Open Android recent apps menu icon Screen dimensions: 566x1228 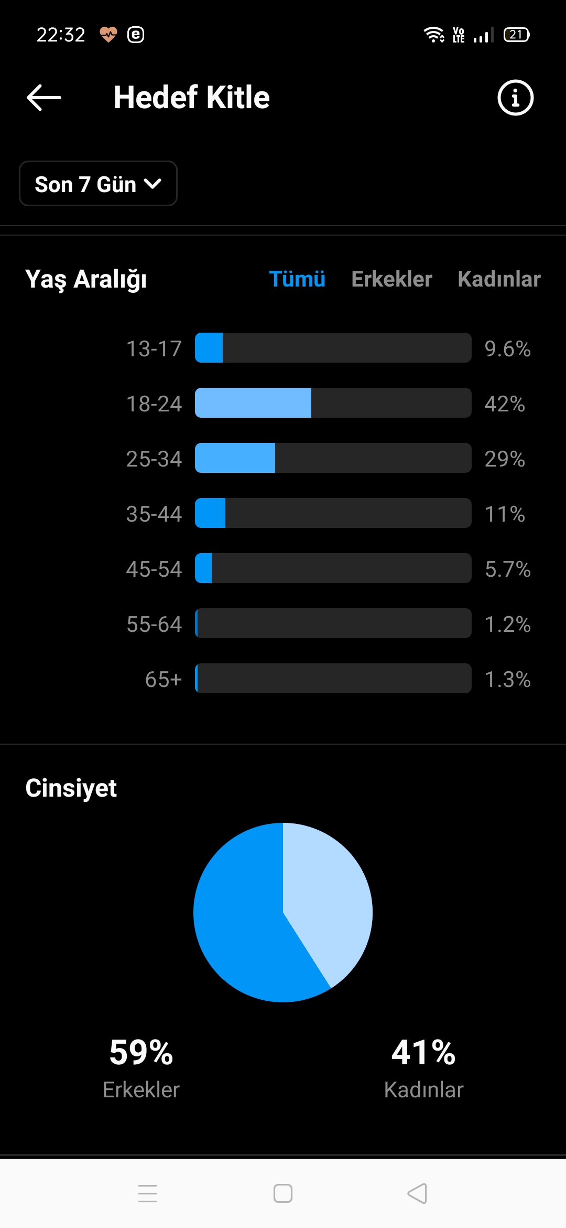coord(148,1193)
